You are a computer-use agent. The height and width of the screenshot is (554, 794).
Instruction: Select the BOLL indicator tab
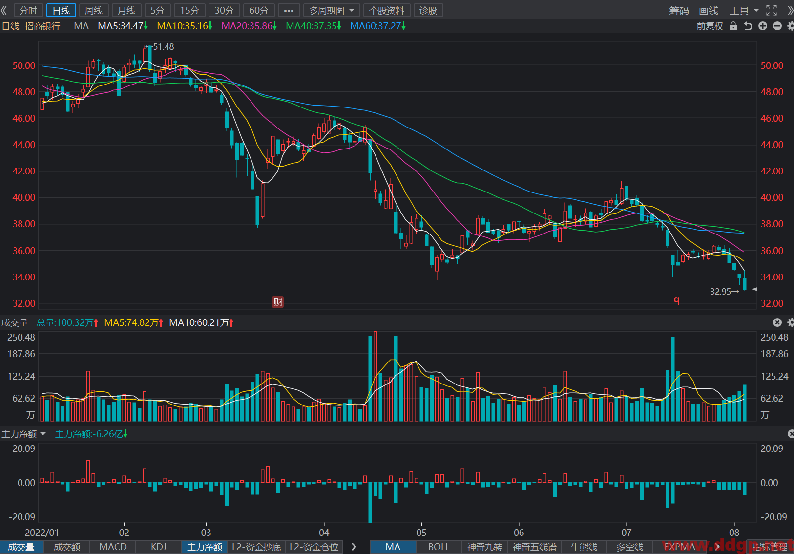click(439, 547)
